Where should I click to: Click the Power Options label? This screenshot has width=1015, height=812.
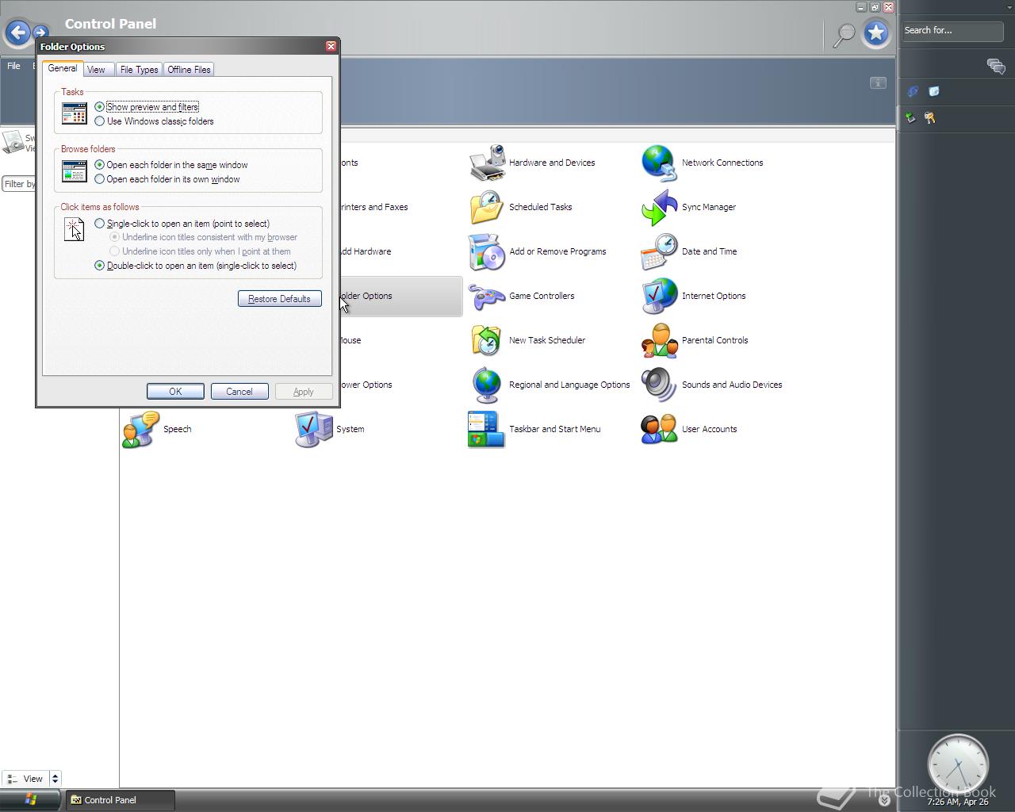point(366,385)
